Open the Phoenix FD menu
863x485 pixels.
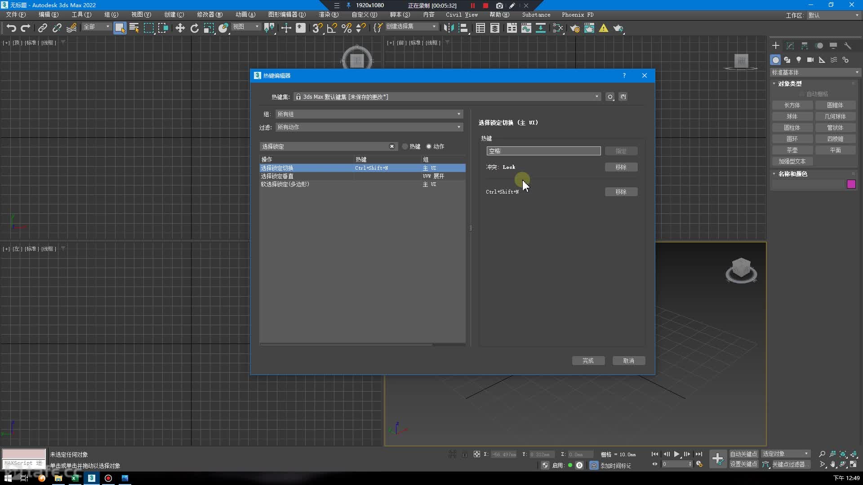(578, 15)
